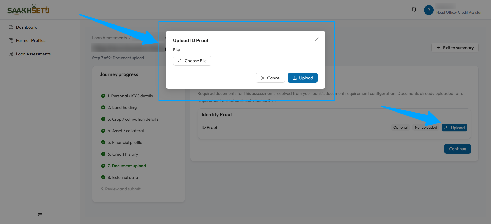
Task: Collapse the sidebar with the menu icon
Action: 40,215
